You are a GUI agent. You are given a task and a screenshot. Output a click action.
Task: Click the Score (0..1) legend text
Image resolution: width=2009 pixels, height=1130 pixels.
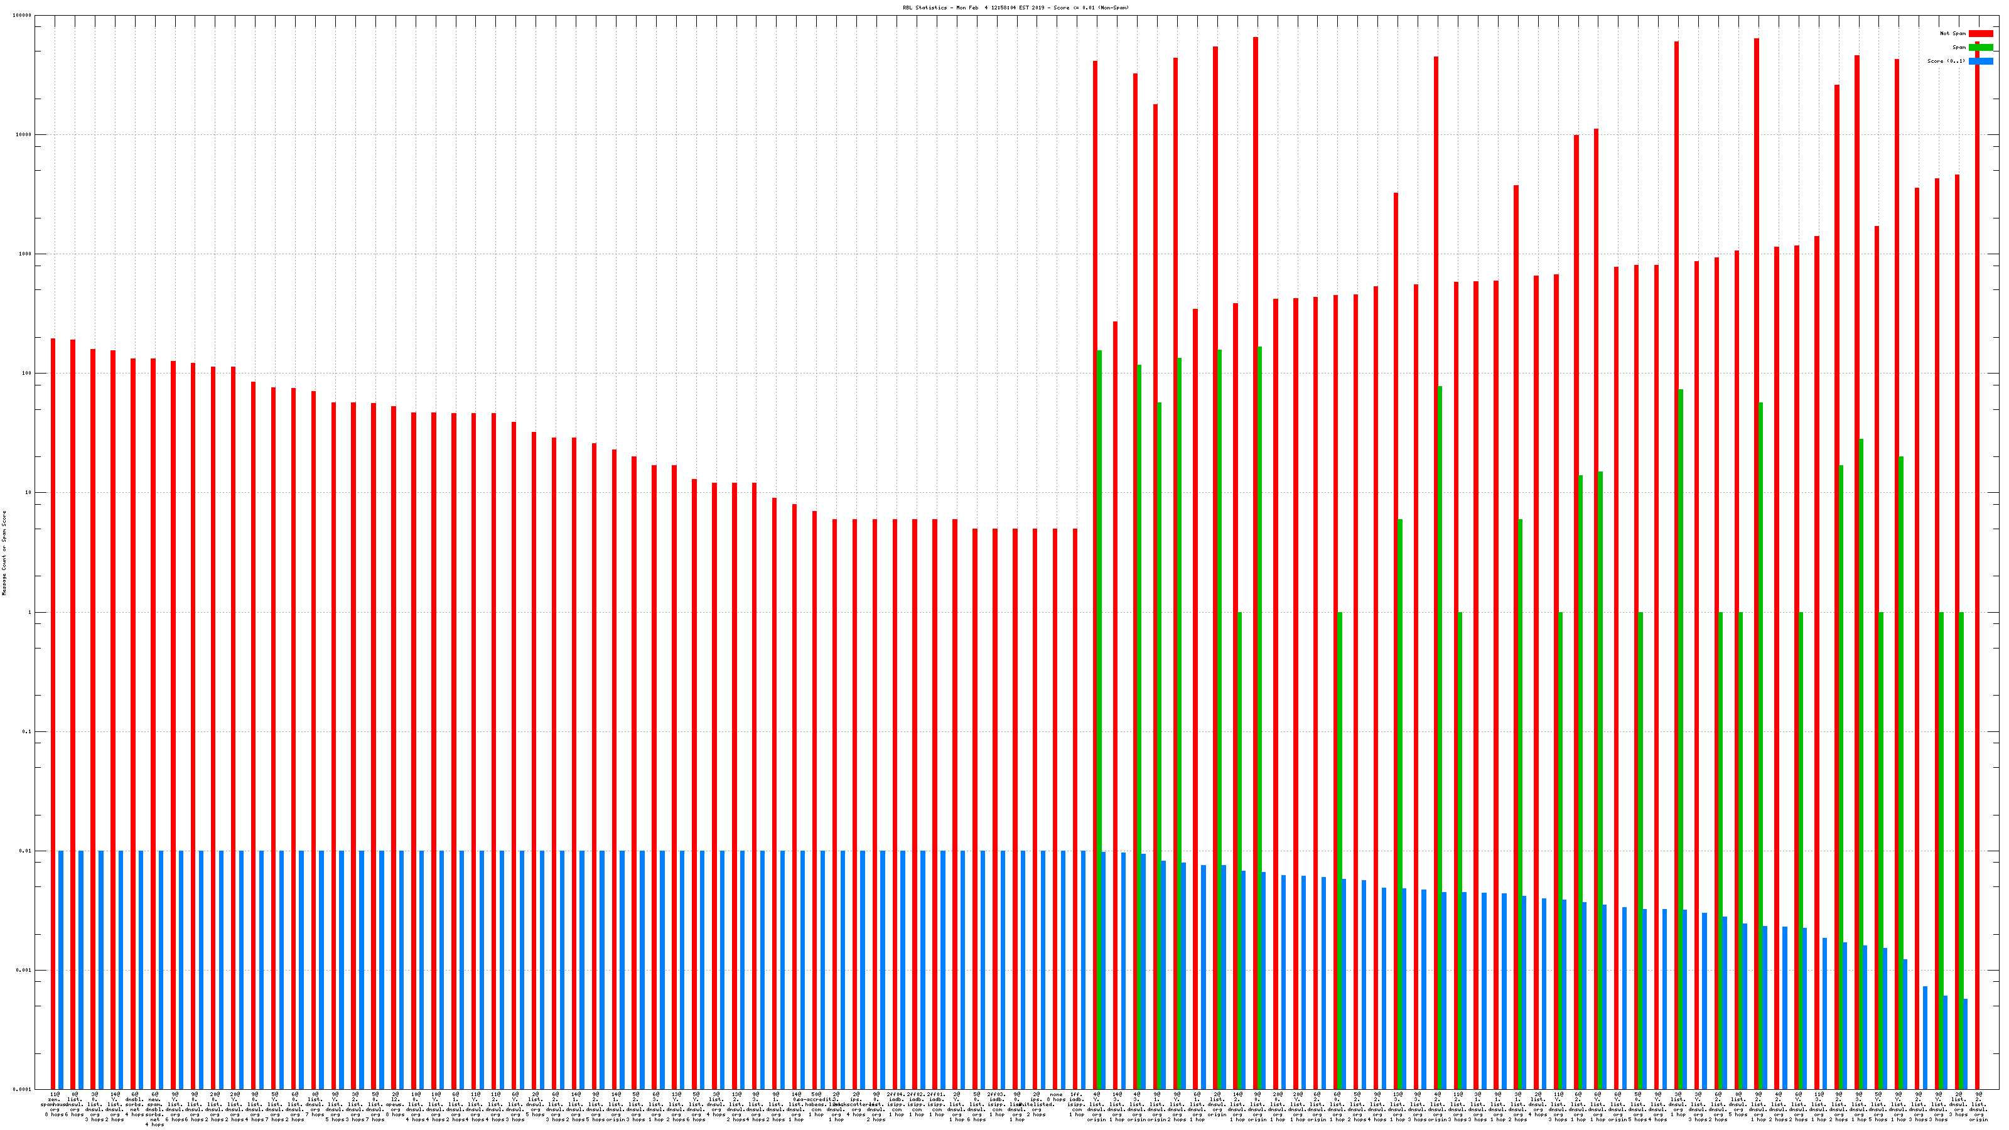coord(1946,61)
